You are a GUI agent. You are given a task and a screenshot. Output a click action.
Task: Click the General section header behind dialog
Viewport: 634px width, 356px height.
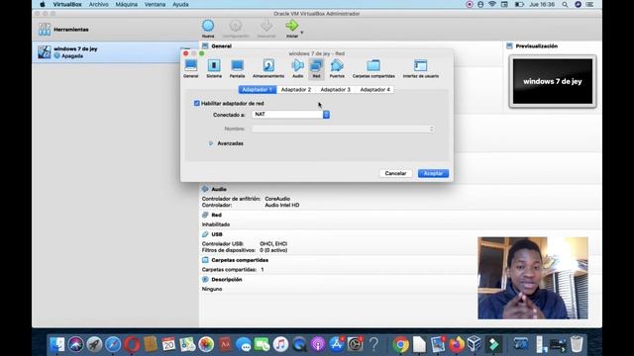[x=221, y=46]
